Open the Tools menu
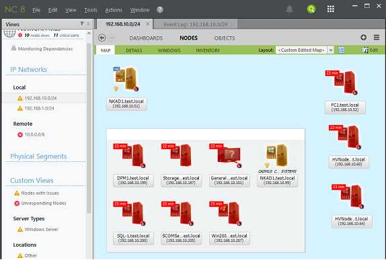386x260 pixels. point(90,10)
